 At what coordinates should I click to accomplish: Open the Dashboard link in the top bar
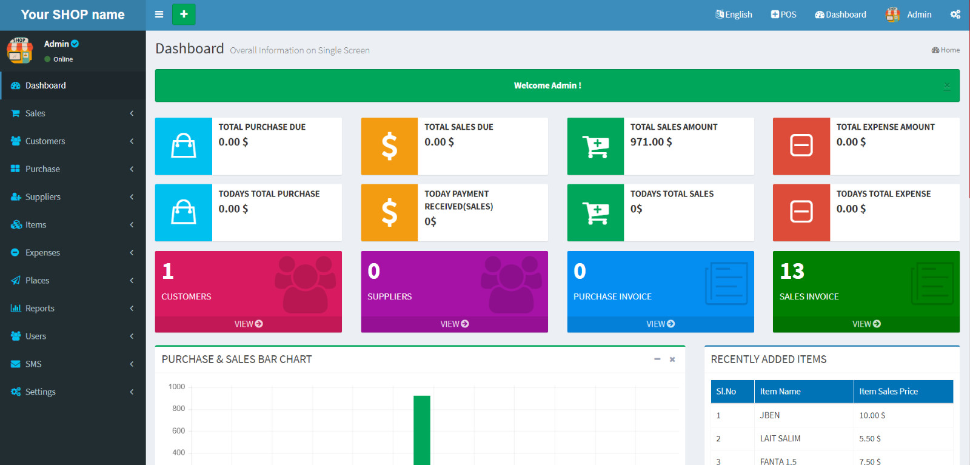tap(840, 15)
